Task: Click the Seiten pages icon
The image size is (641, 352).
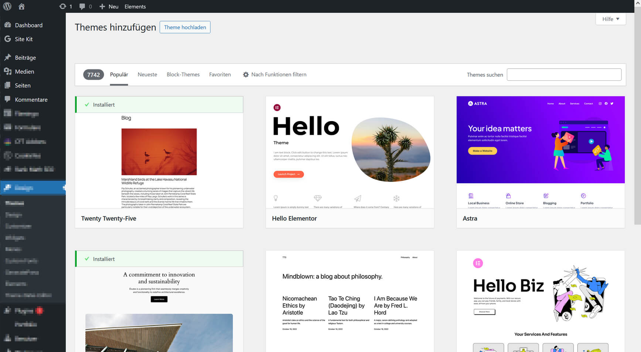Action: point(7,85)
